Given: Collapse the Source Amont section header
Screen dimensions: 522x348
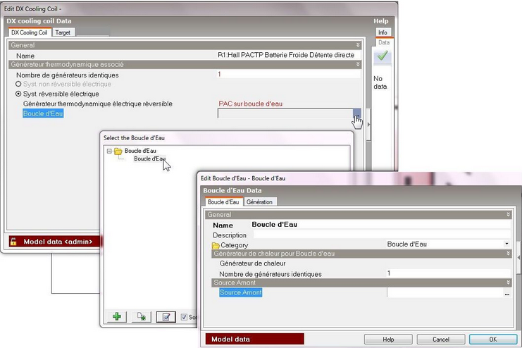Looking at the screenshot, I should tap(508, 282).
